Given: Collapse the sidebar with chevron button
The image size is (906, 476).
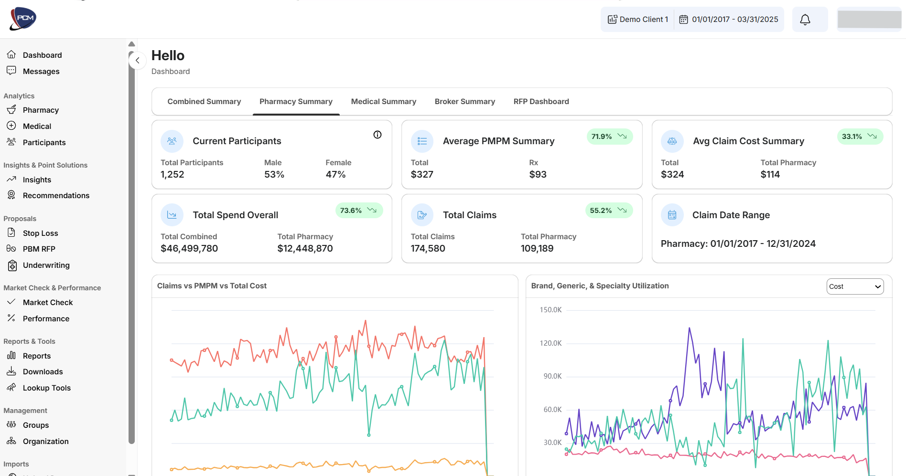Looking at the screenshot, I should point(138,61).
